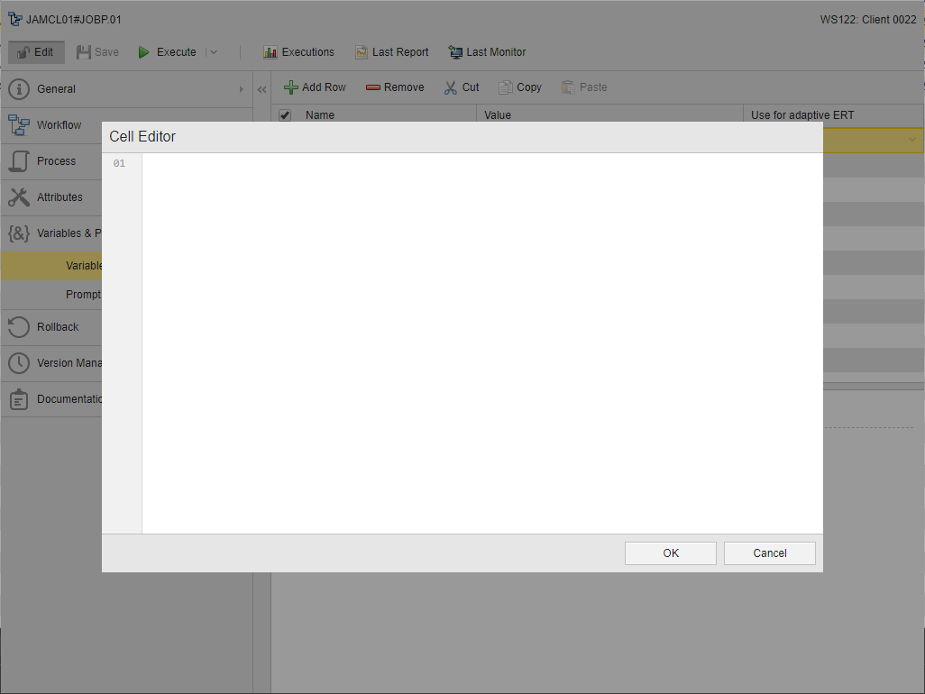Open the Process script icon
The image size is (925, 694).
19,161
